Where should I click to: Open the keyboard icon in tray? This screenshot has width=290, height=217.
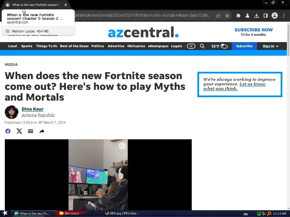click(x=246, y=214)
